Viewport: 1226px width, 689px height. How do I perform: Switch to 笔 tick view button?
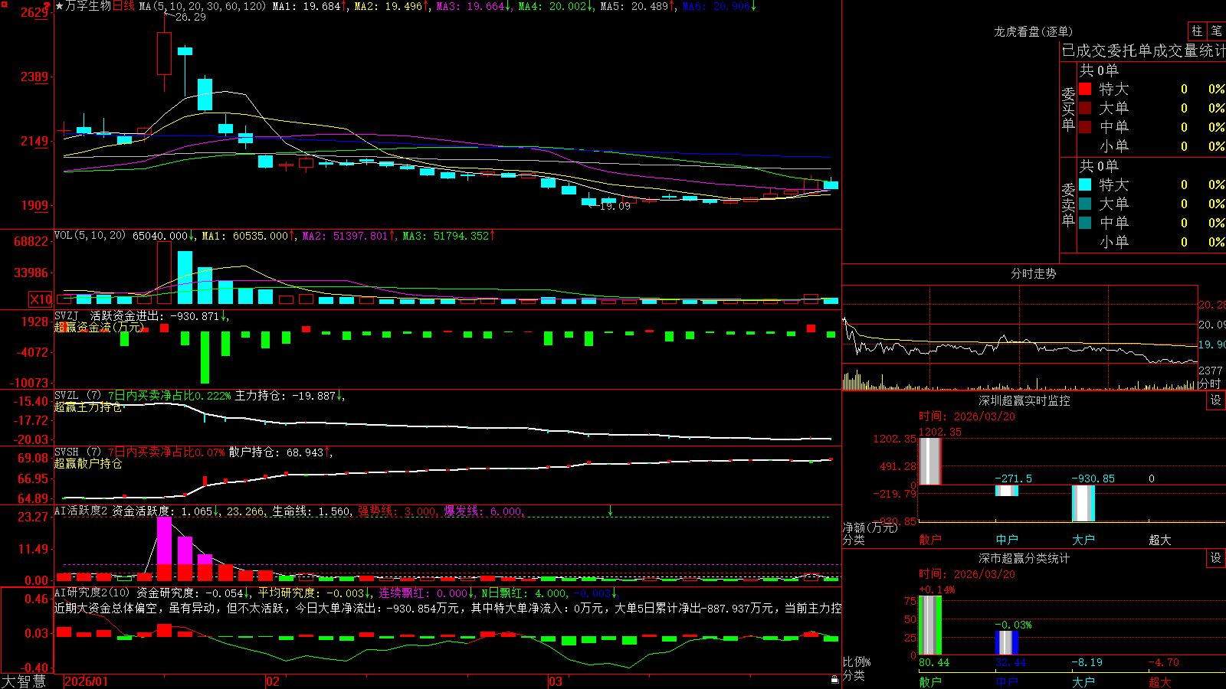pyautogui.click(x=1216, y=31)
